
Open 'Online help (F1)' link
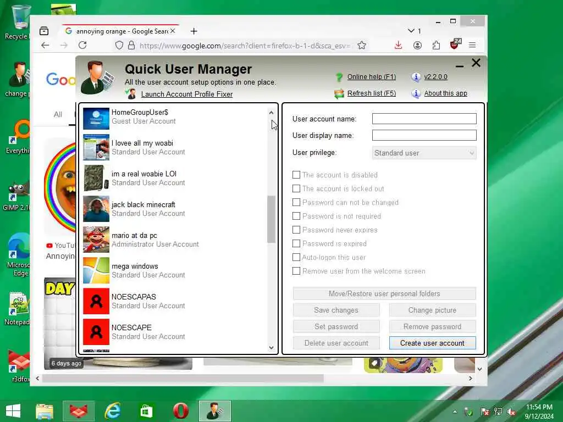click(x=371, y=77)
